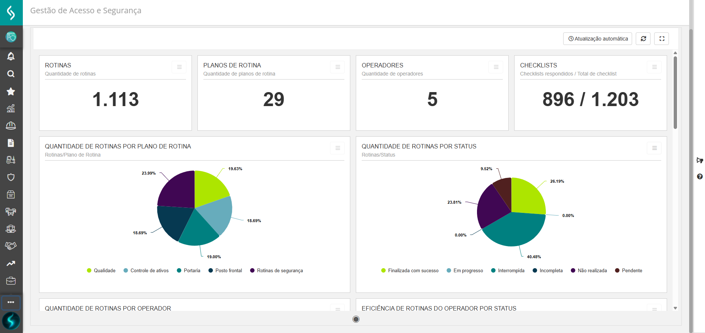
Task: Click the refresh dashboard button
Action: 643,39
